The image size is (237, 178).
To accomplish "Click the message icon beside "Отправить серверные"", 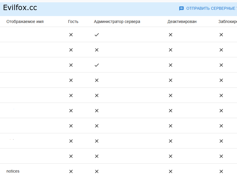I will (182, 9).
